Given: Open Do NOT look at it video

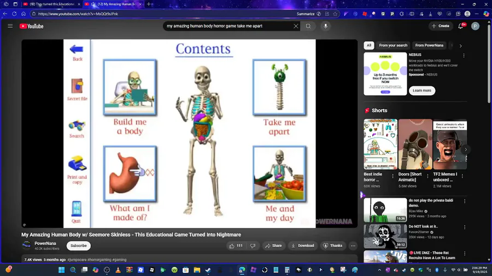Looking at the screenshot, I should (385, 236).
